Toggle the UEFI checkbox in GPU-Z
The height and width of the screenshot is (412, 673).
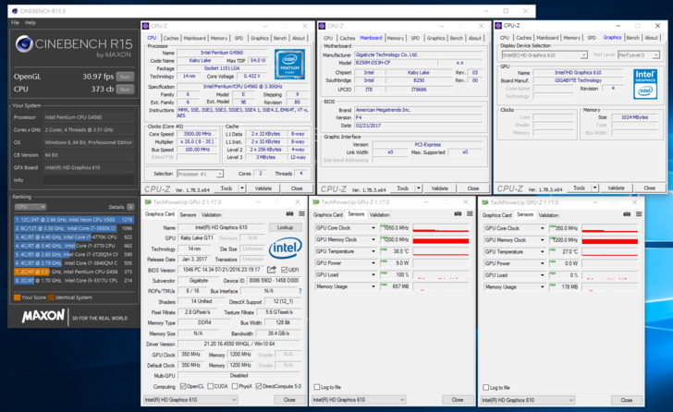click(283, 270)
